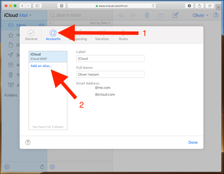Screen dimensions: 224x174
Task: Click the flag icon in mail toolbar
Action: pyautogui.click(x=134, y=15)
